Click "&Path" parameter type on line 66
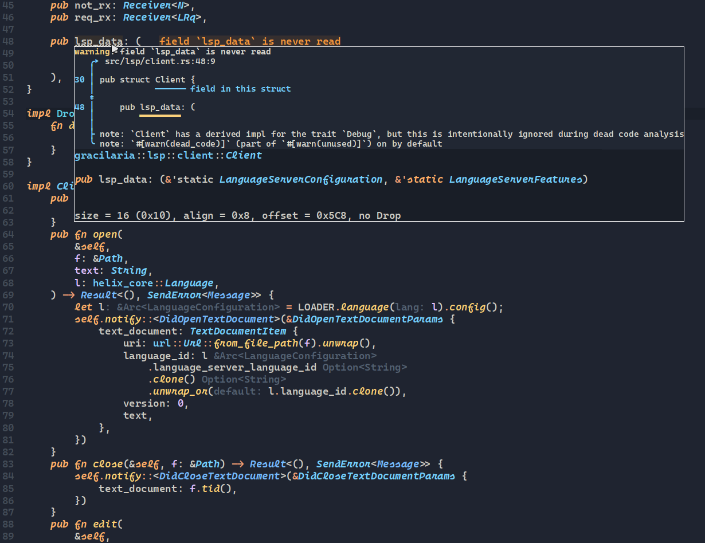The height and width of the screenshot is (543, 705). (108, 258)
